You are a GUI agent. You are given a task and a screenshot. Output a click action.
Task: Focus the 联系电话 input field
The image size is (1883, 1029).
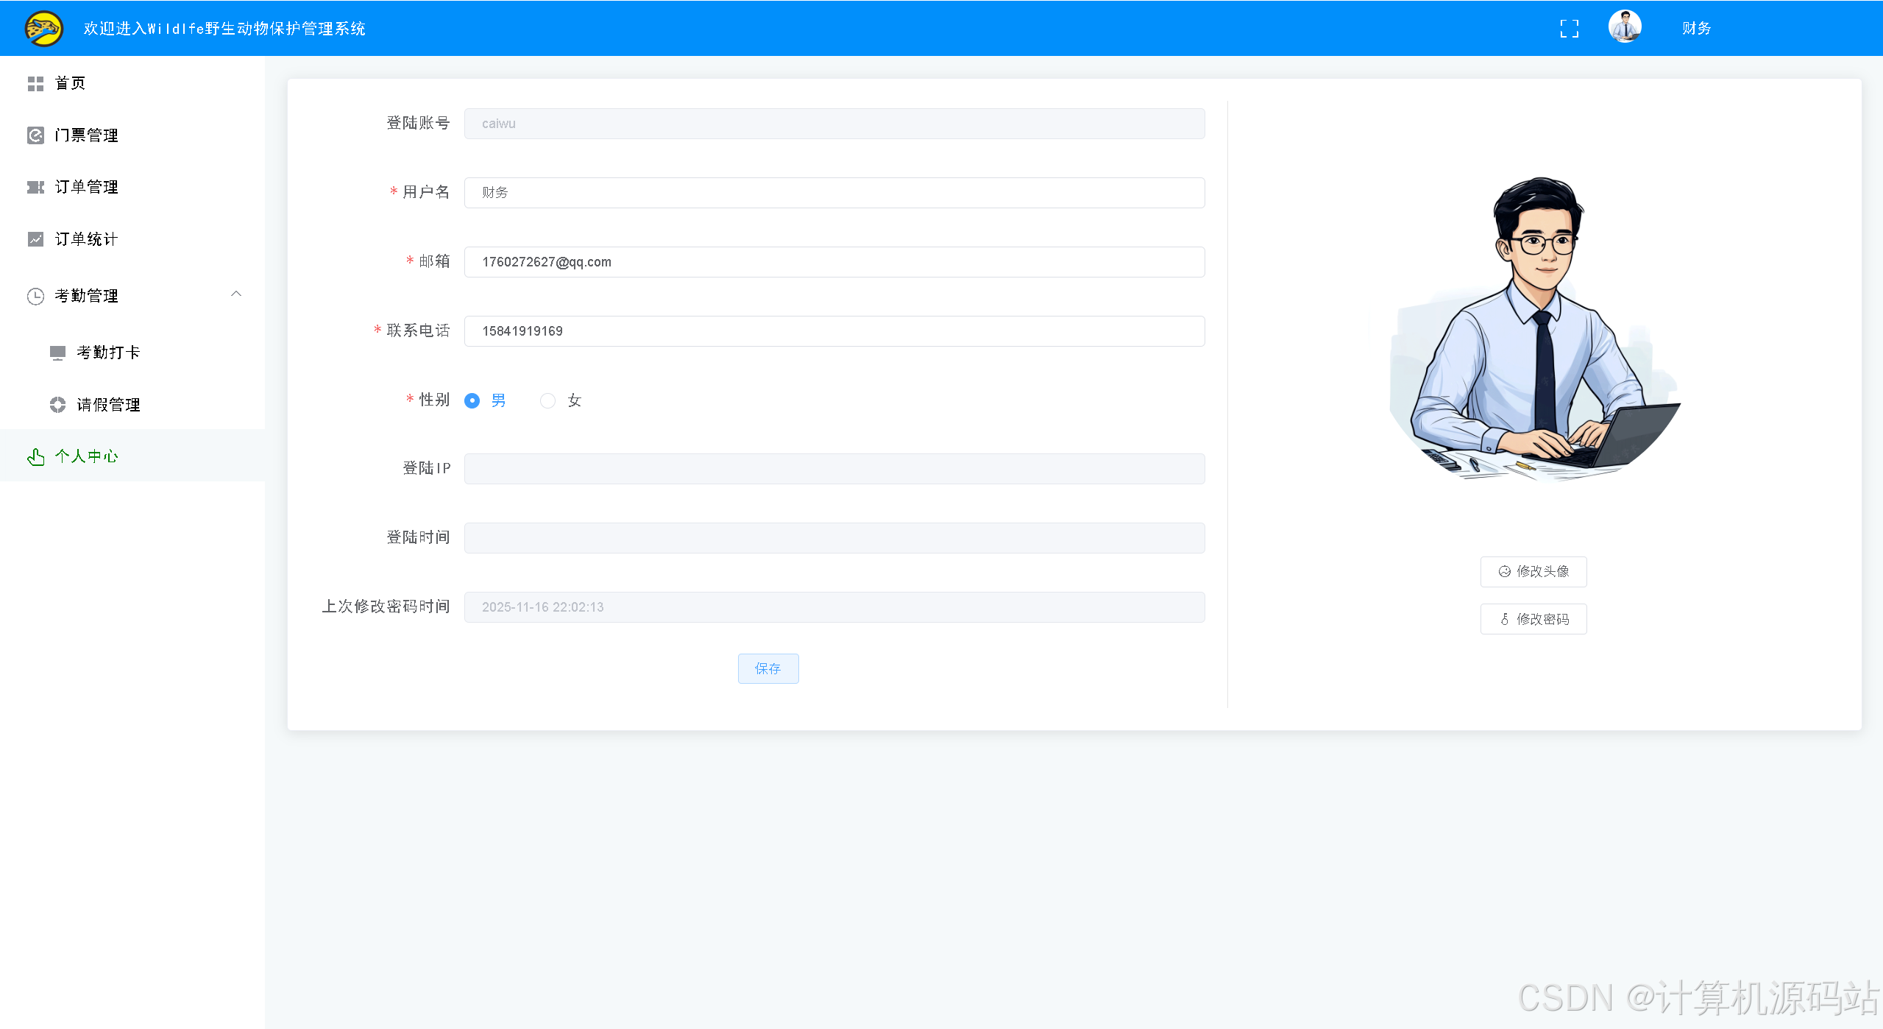tap(834, 331)
